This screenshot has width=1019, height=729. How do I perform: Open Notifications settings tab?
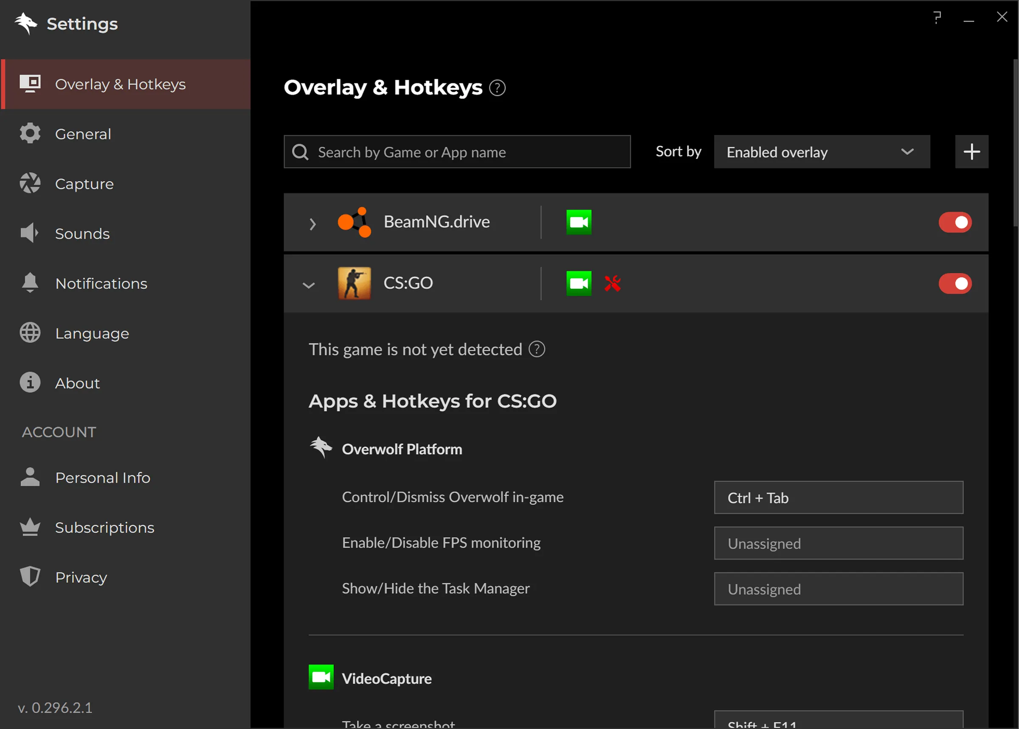(126, 283)
